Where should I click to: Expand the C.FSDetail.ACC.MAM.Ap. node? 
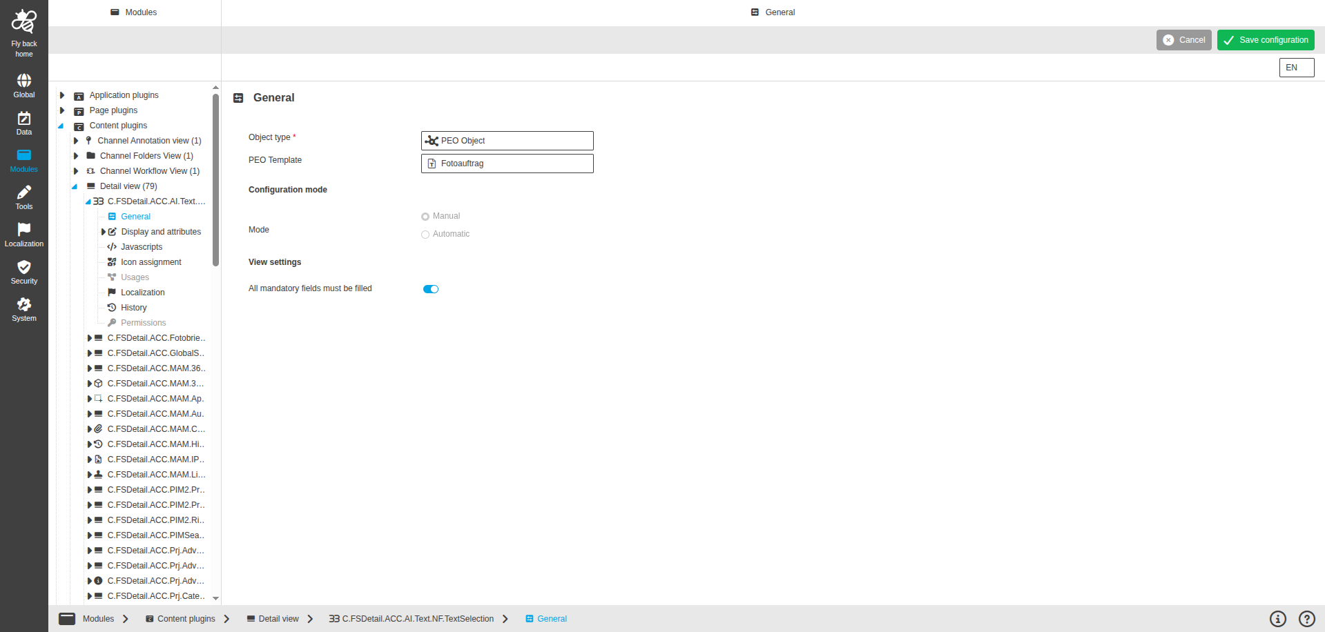(x=90, y=399)
